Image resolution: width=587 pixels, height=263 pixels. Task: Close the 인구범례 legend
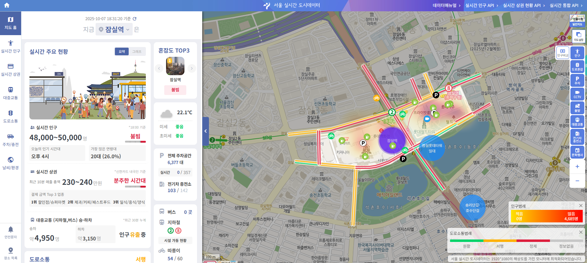click(x=581, y=206)
